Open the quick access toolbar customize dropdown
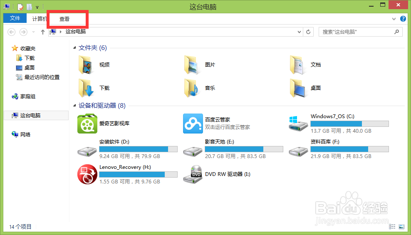The height and width of the screenshot is (235, 411). pos(37,7)
